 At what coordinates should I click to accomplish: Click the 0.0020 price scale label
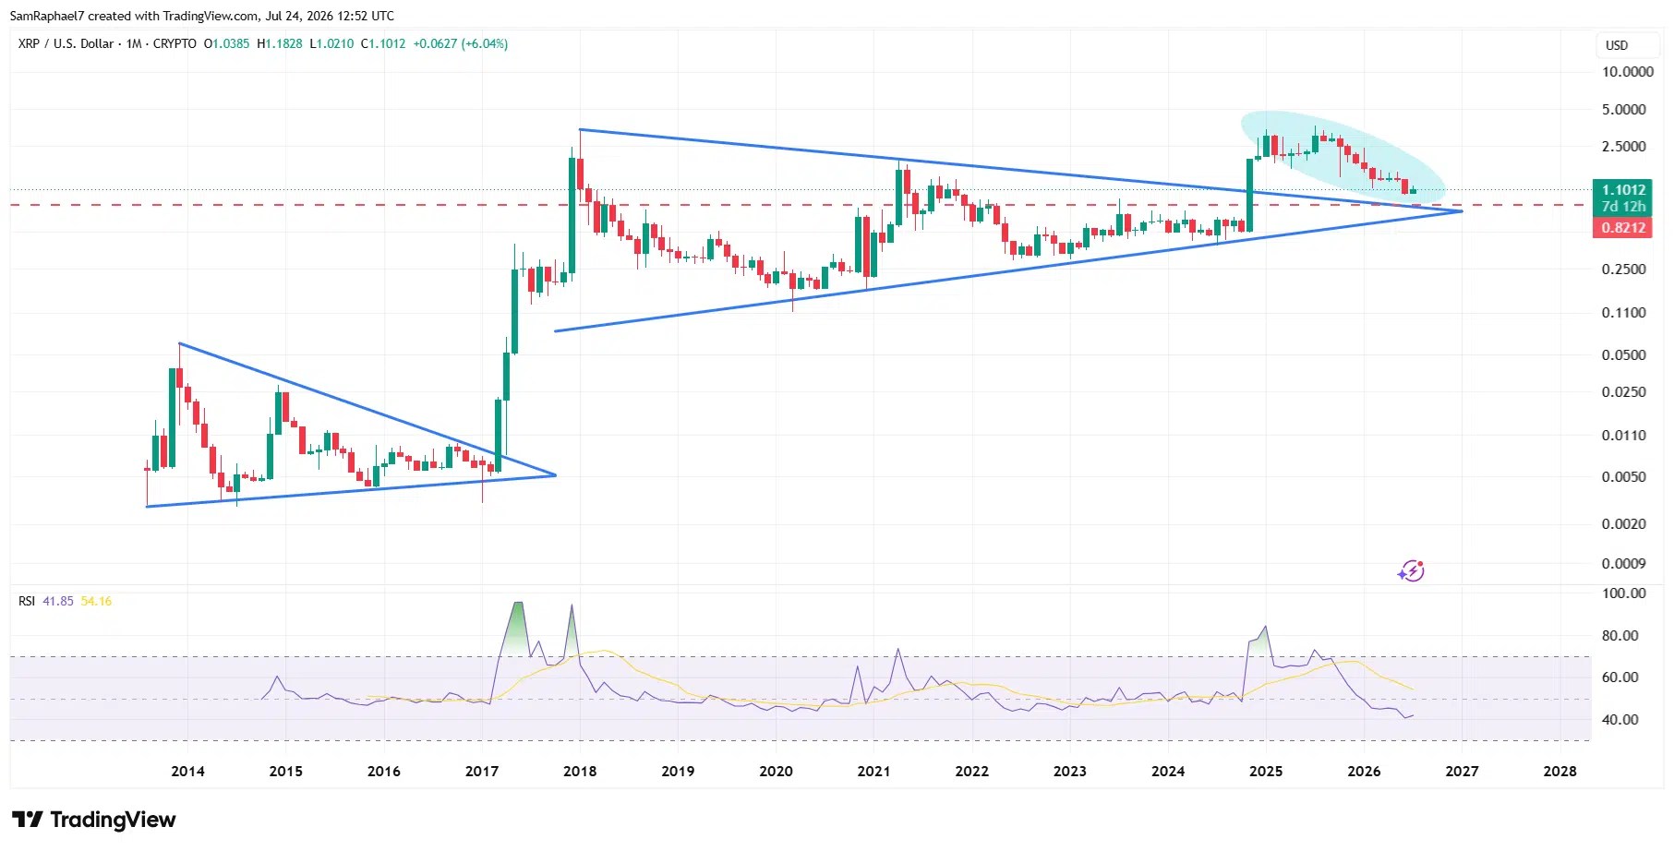(1623, 524)
